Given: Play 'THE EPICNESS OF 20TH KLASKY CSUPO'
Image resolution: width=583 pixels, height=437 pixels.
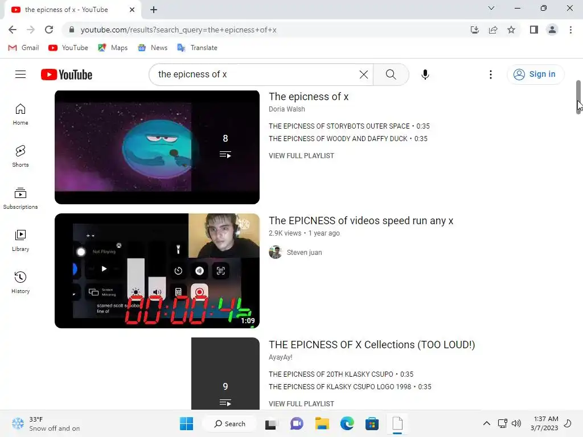Looking at the screenshot, I should coord(341,374).
